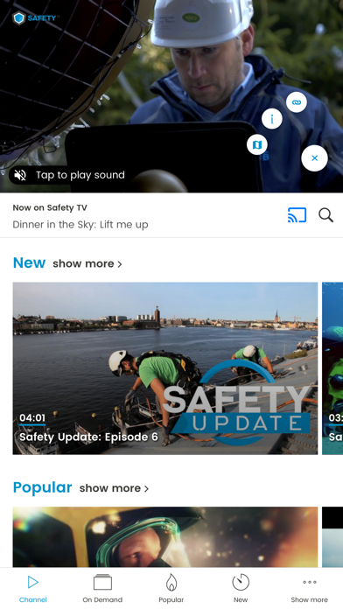This screenshot has width=343, height=609.
Task: Select the Channel tab
Action: coord(33,589)
